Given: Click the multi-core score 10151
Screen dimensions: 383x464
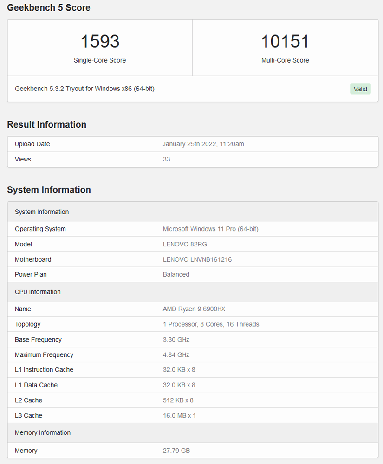Looking at the screenshot, I should (285, 41).
